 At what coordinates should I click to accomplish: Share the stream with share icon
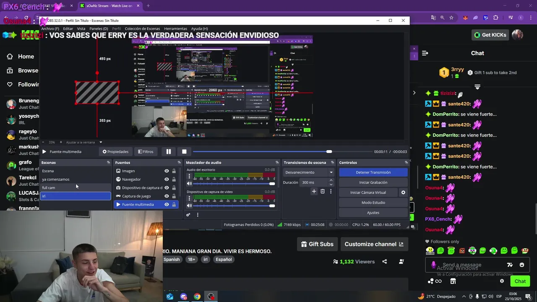tap(384, 262)
